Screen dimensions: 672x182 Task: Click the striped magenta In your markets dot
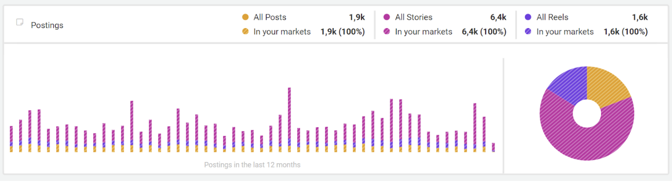[x=387, y=31]
